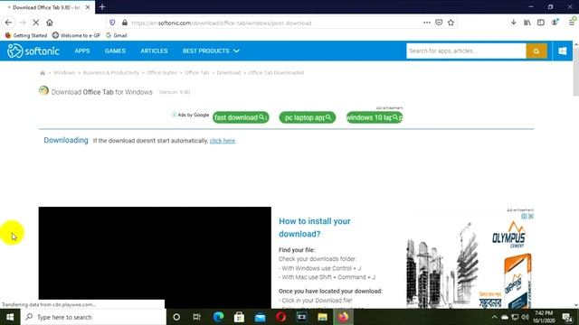Open Microsoft Store from taskbar

pos(239,317)
